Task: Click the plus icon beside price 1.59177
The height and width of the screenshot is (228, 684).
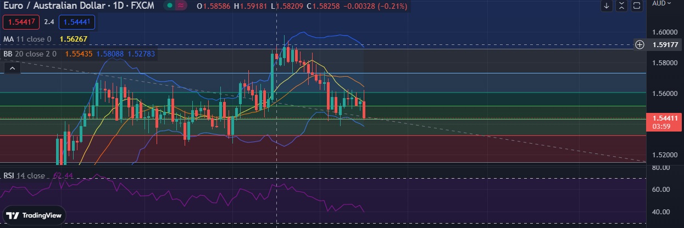Action: (639, 45)
